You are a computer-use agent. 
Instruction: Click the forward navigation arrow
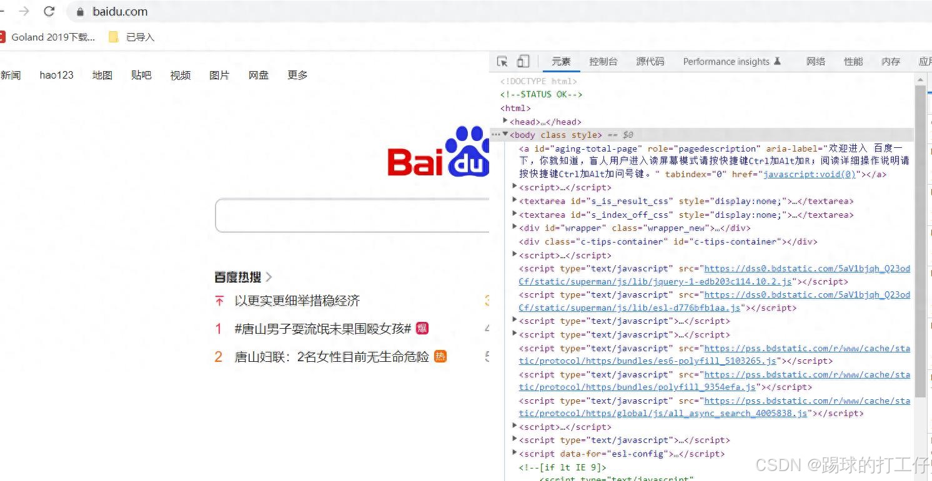24,11
